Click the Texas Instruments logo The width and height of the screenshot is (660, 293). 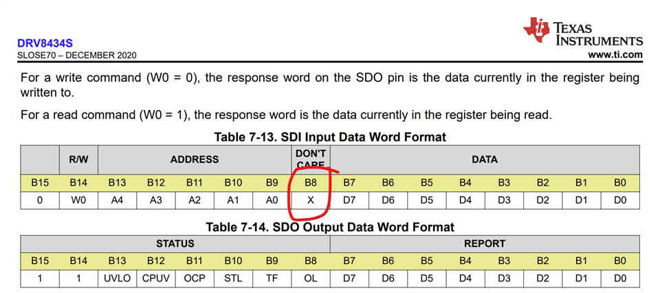click(x=583, y=32)
